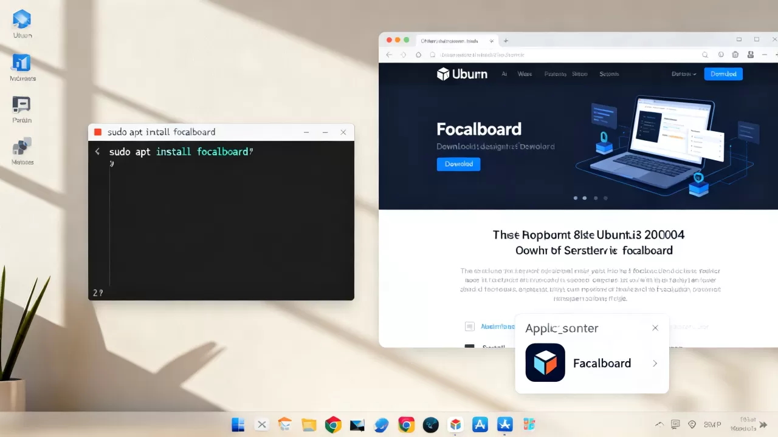This screenshot has height=437, width=778.
Task: Open the blue sphere taskbar icon
Action: [x=382, y=425]
